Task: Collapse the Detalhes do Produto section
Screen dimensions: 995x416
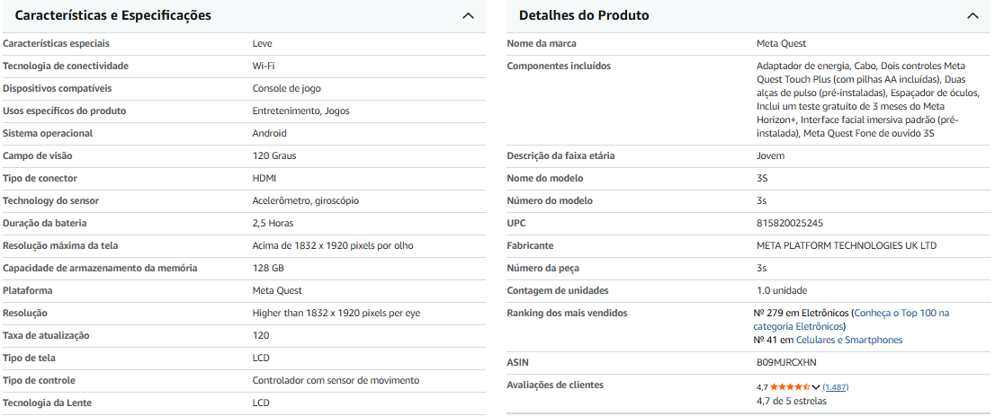Action: pyautogui.click(x=972, y=16)
